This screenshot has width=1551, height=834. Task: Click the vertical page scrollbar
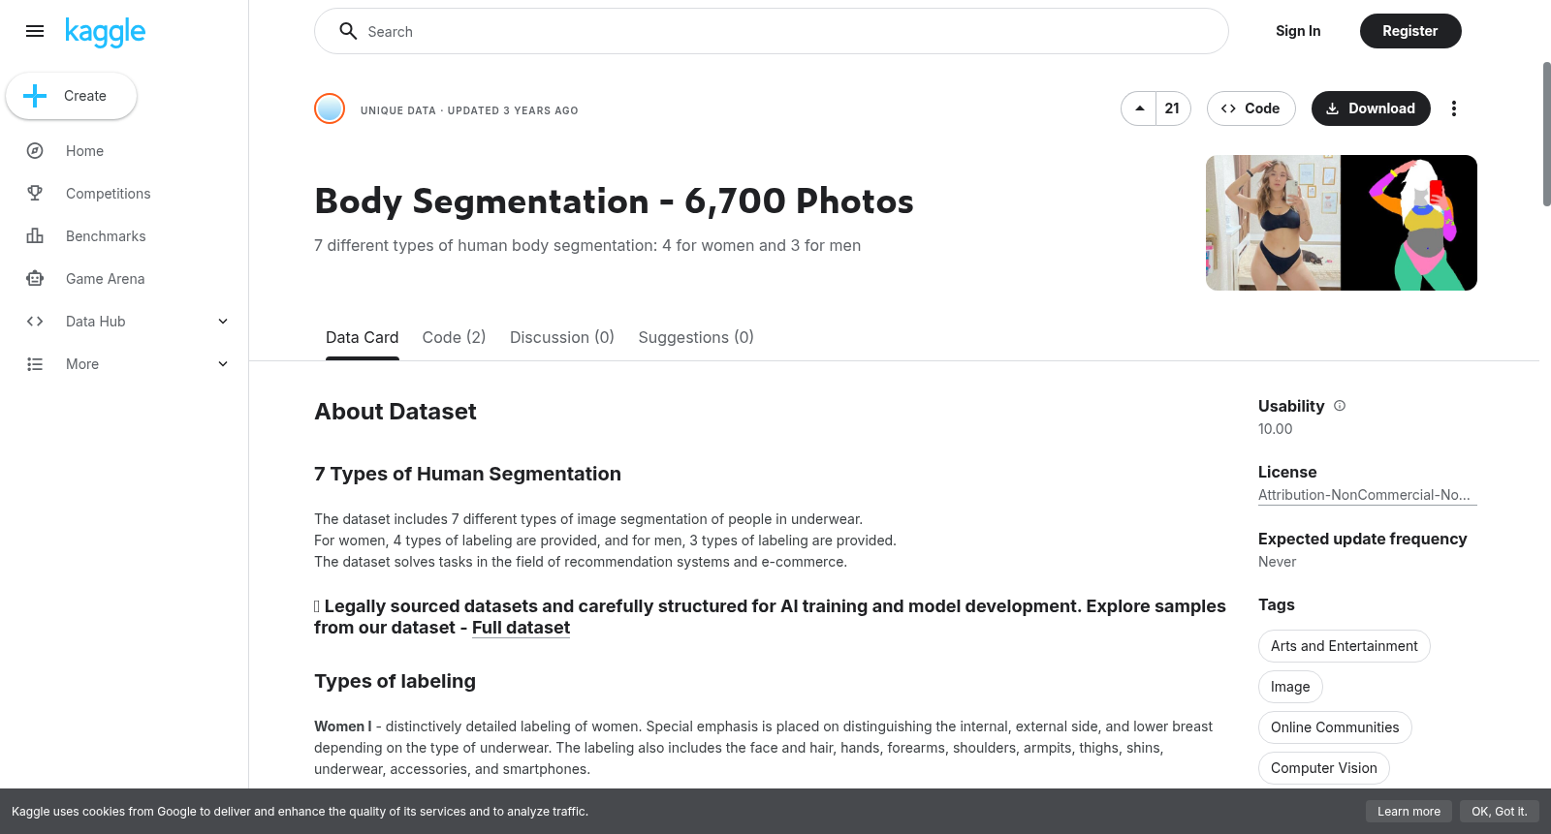click(1546, 134)
